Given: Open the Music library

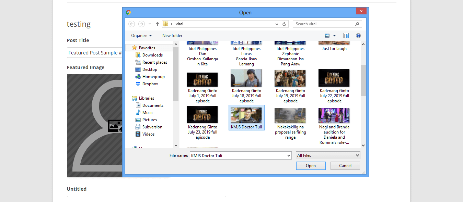Looking at the screenshot, I should pos(148,113).
